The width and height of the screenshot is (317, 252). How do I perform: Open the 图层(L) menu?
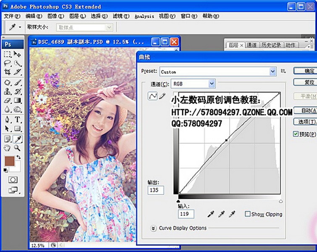(x=77, y=16)
